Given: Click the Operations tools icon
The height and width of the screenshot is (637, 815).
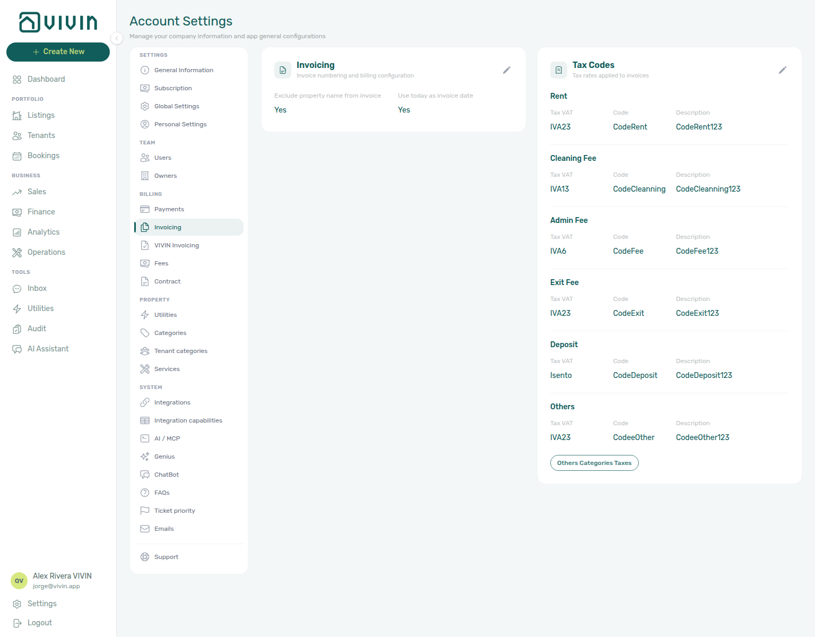Looking at the screenshot, I should [x=17, y=253].
